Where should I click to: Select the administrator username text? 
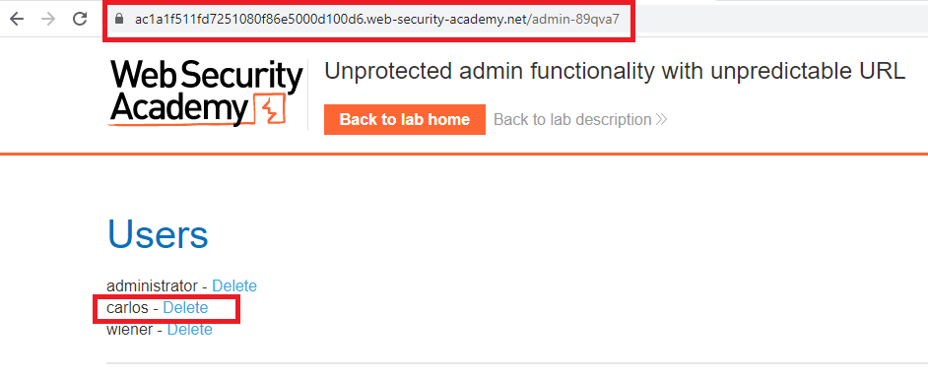coord(152,286)
